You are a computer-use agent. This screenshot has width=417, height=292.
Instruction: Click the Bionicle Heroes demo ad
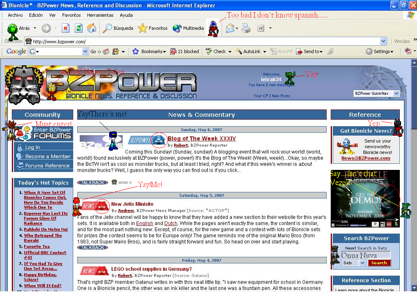[x=365, y=199]
